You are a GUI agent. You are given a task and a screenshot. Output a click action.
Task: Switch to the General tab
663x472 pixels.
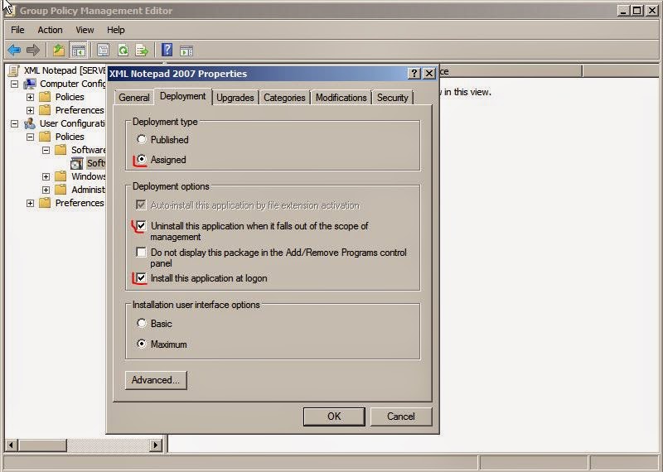click(133, 97)
